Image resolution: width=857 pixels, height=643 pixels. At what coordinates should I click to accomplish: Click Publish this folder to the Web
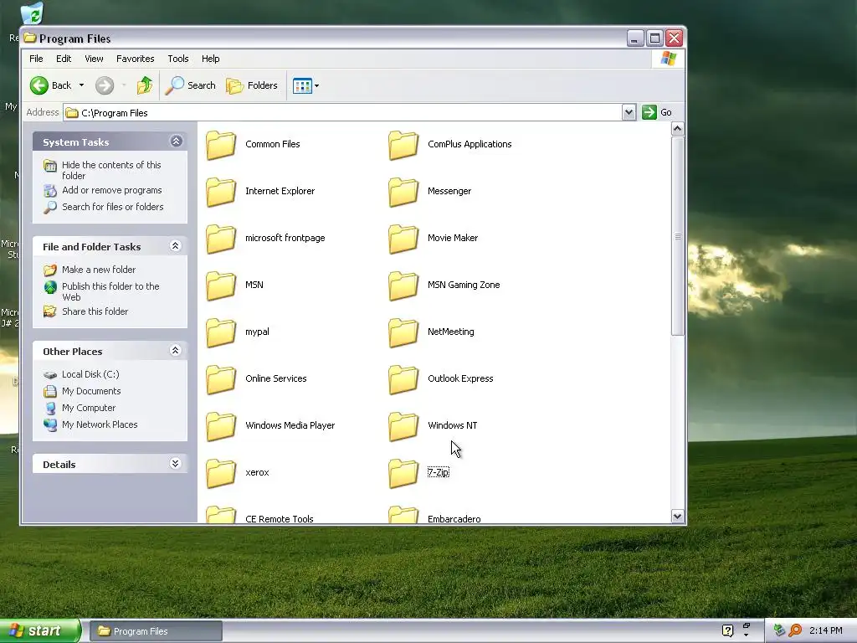pyautogui.click(x=111, y=291)
